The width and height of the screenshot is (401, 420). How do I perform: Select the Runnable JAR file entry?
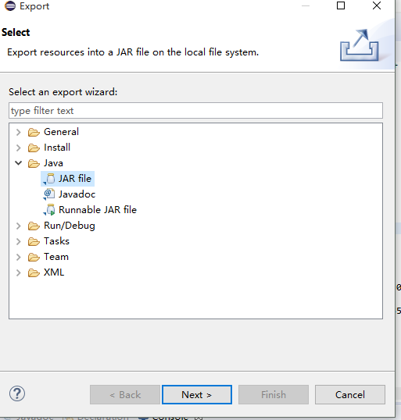coord(98,210)
